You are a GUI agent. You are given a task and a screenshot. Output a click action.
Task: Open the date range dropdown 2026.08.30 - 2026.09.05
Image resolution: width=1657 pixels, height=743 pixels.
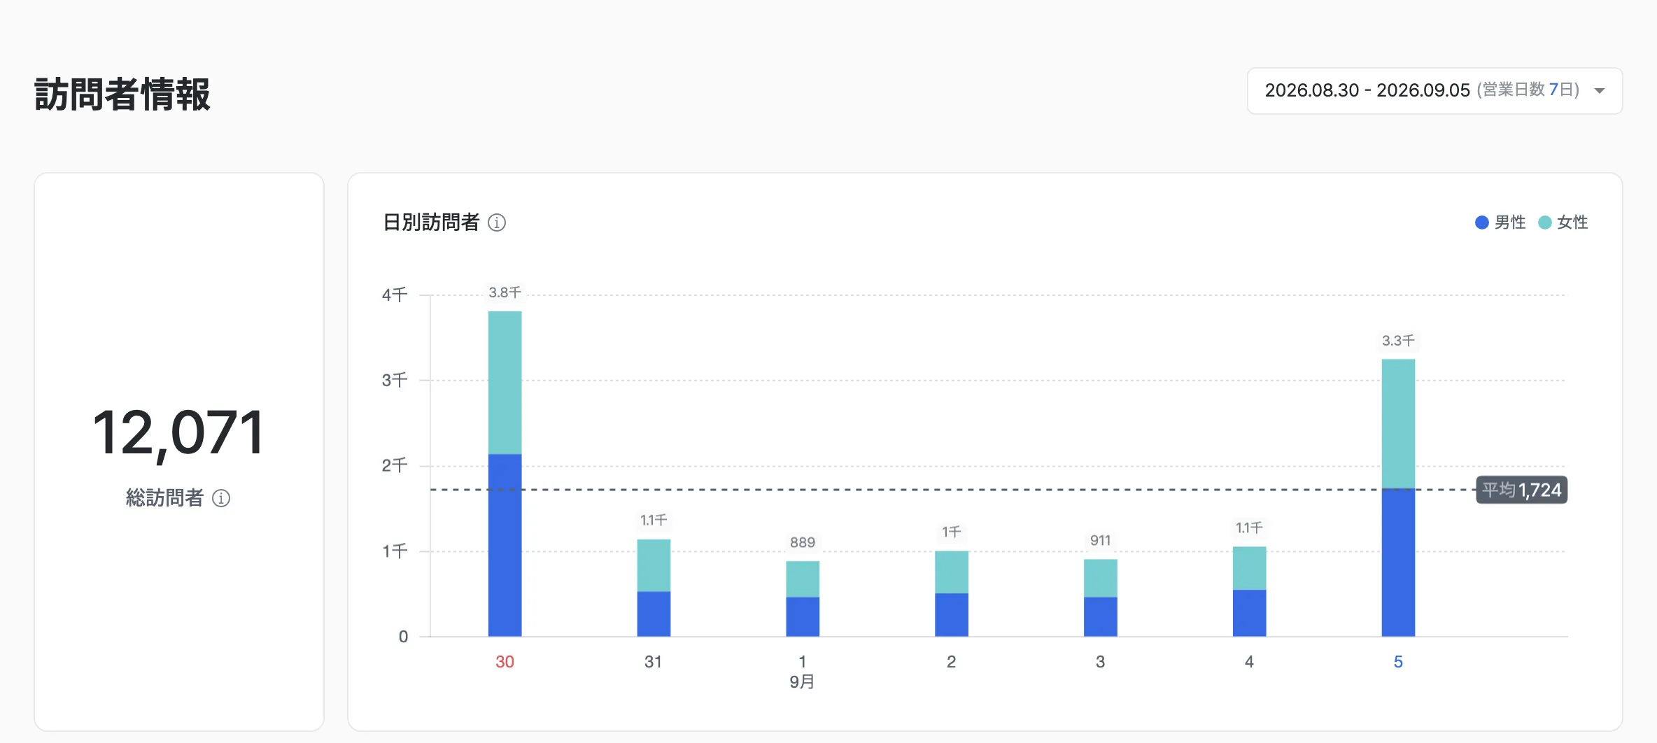pyautogui.click(x=1434, y=91)
